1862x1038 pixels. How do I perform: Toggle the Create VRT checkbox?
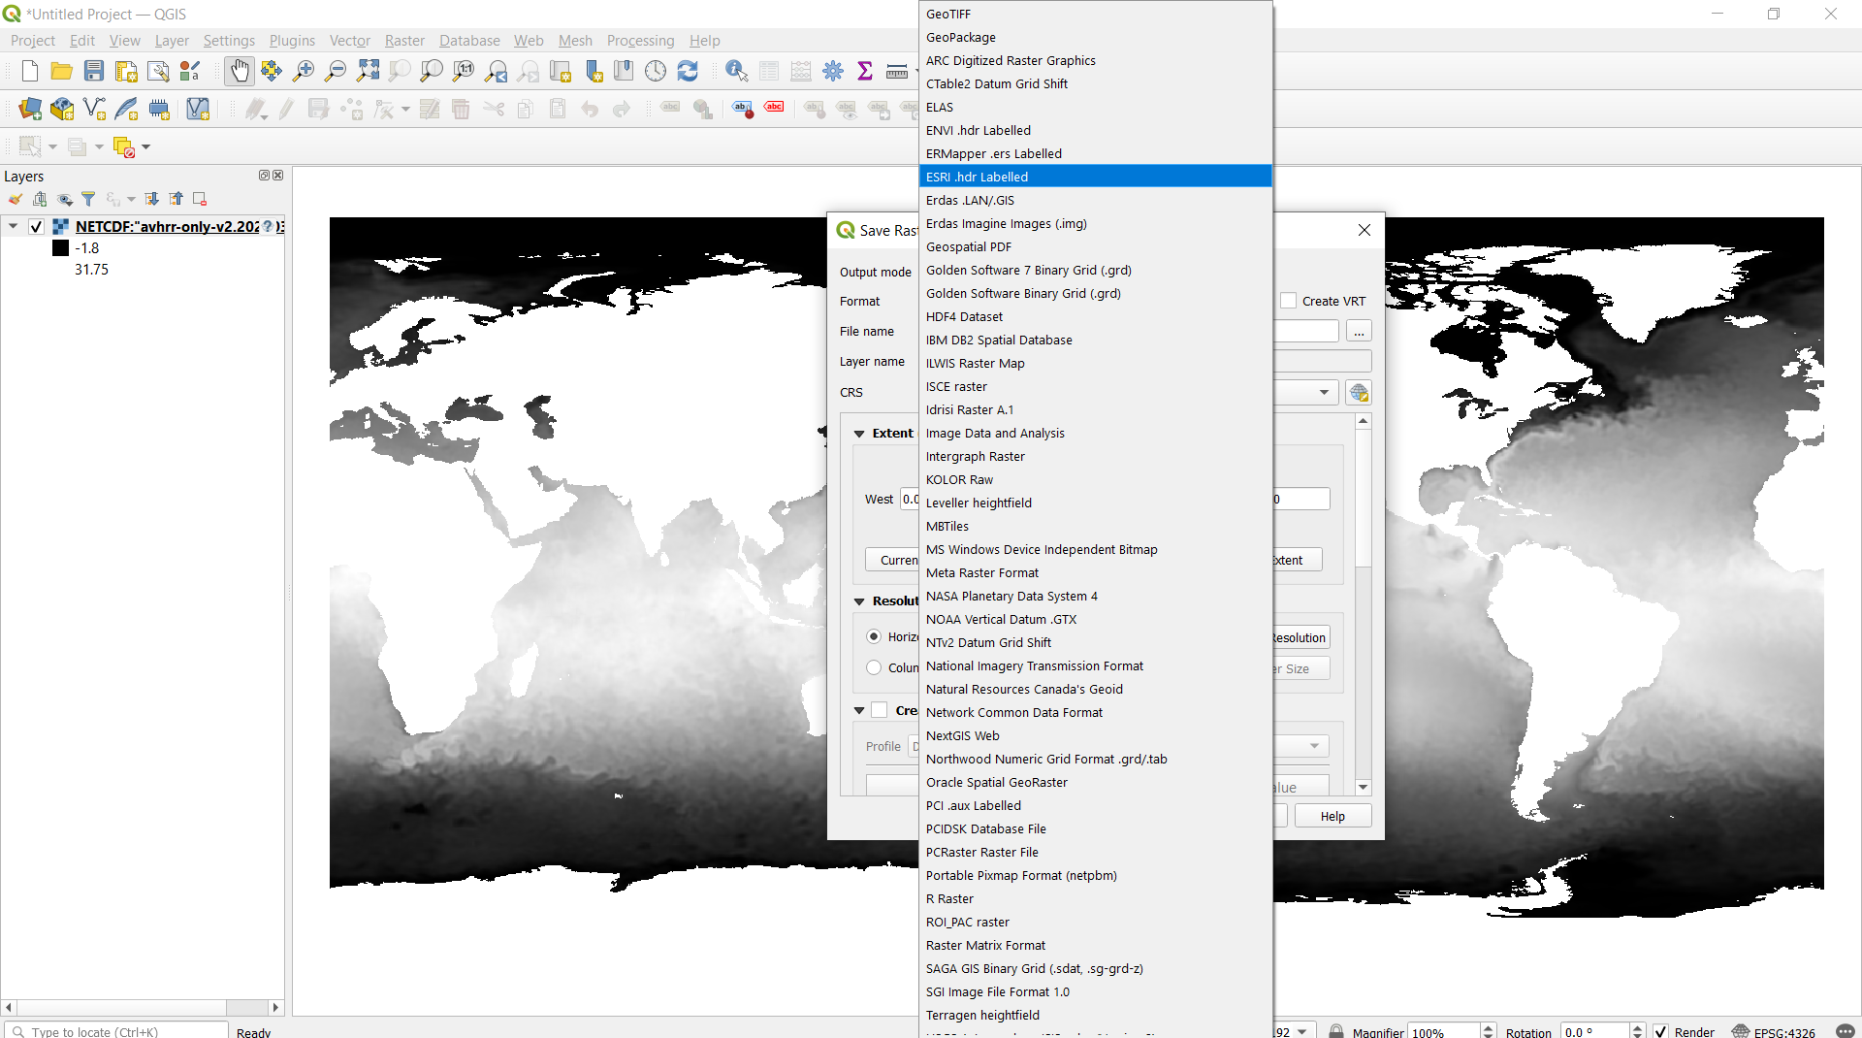[1288, 301]
